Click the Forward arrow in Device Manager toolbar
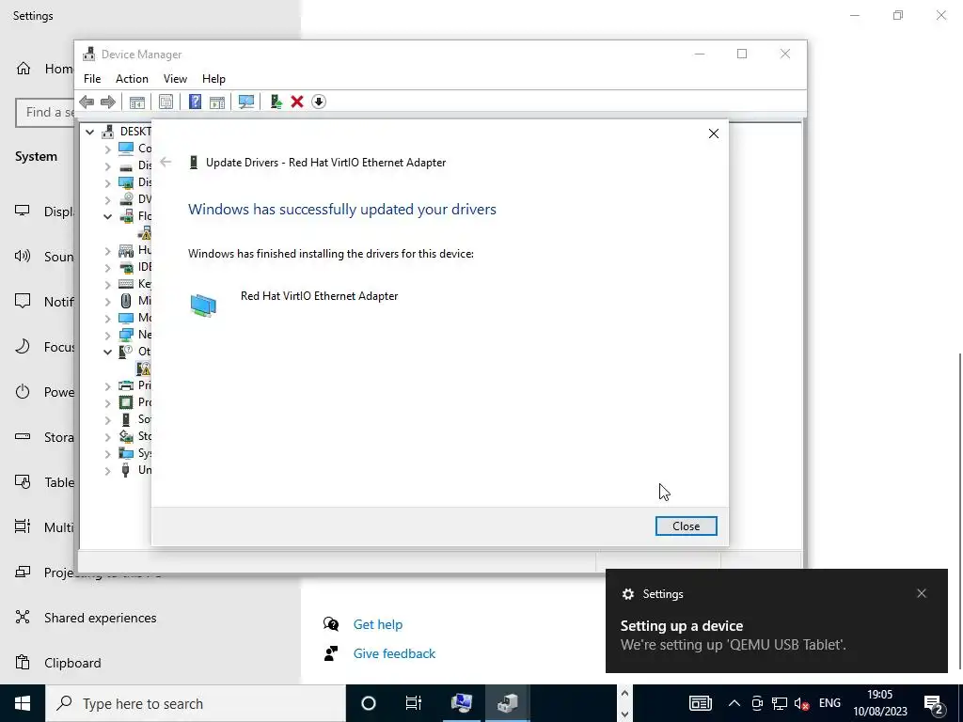Image resolution: width=963 pixels, height=722 pixels. point(107,102)
